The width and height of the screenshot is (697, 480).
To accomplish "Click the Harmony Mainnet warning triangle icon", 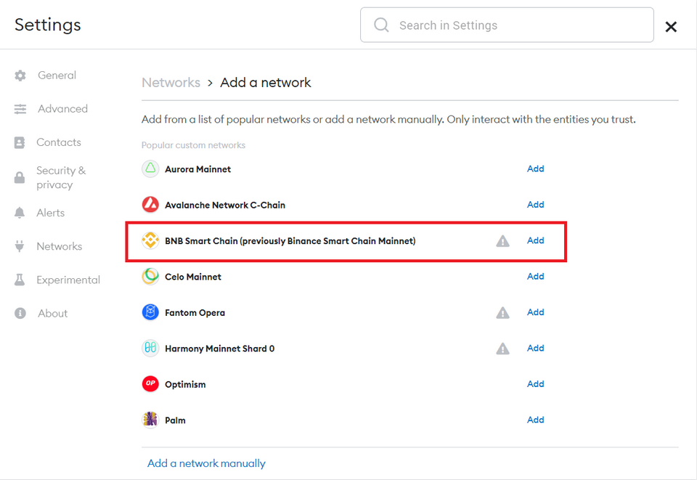I will (x=502, y=349).
